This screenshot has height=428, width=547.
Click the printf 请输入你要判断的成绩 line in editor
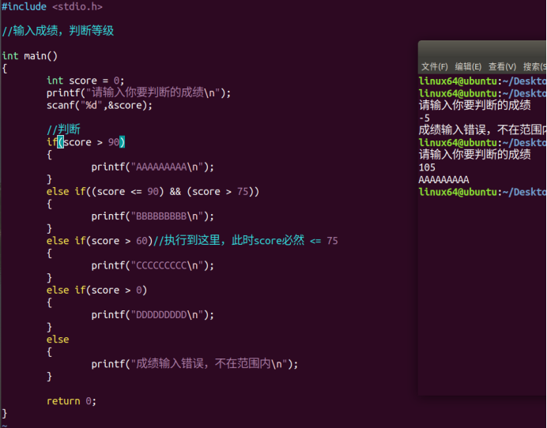(x=138, y=92)
